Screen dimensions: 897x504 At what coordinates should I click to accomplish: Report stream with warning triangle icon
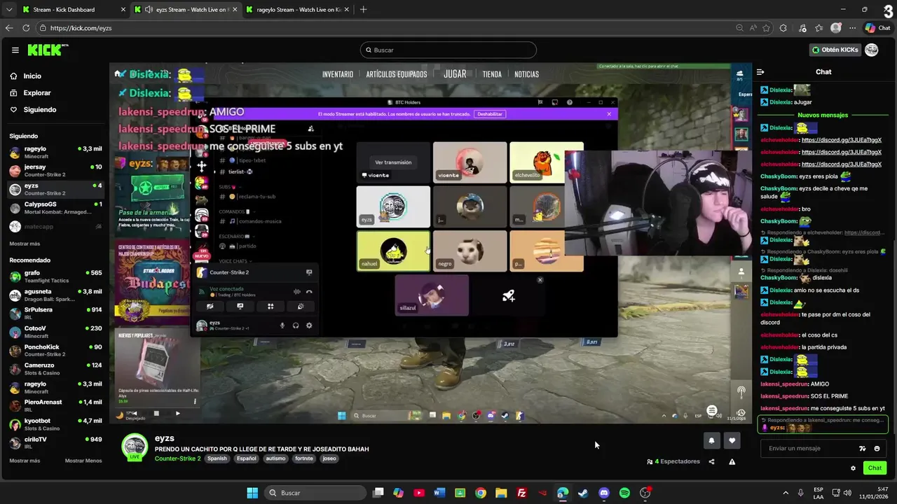[x=732, y=461]
